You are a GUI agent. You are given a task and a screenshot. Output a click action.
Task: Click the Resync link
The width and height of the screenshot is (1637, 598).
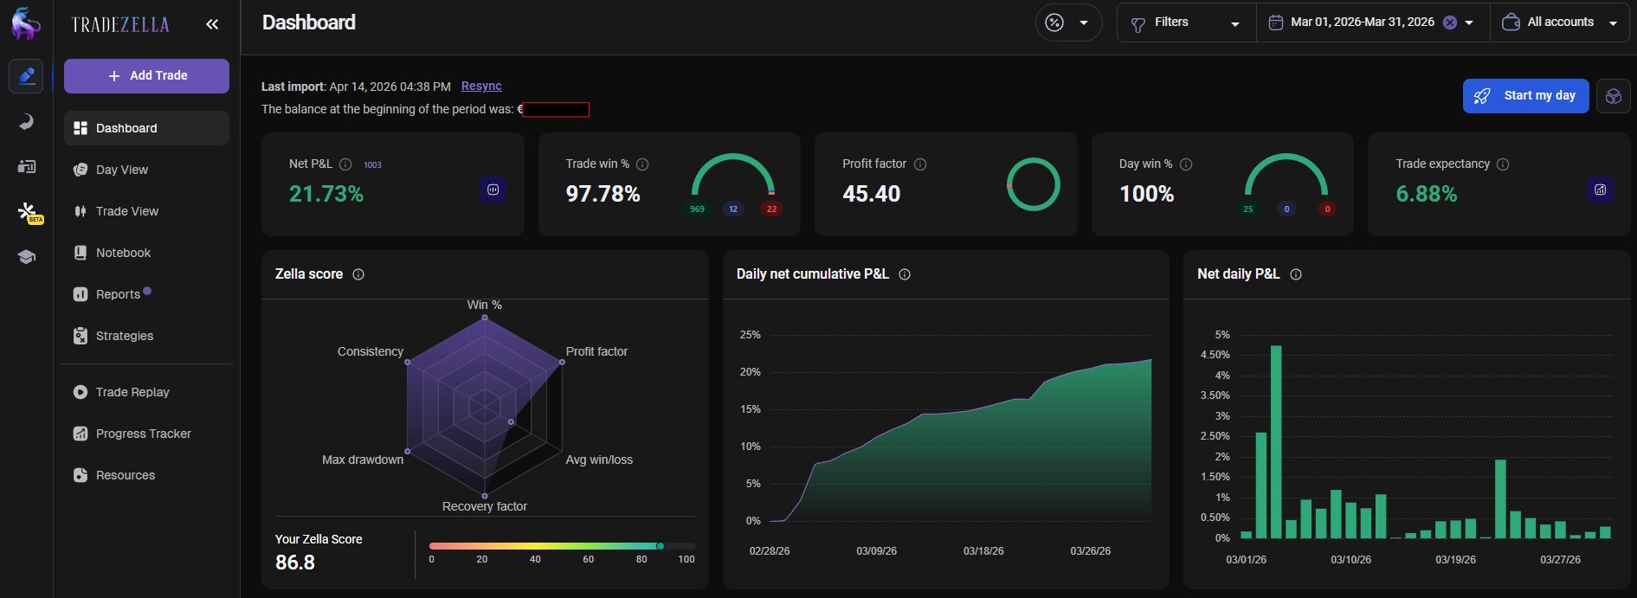[x=481, y=87]
